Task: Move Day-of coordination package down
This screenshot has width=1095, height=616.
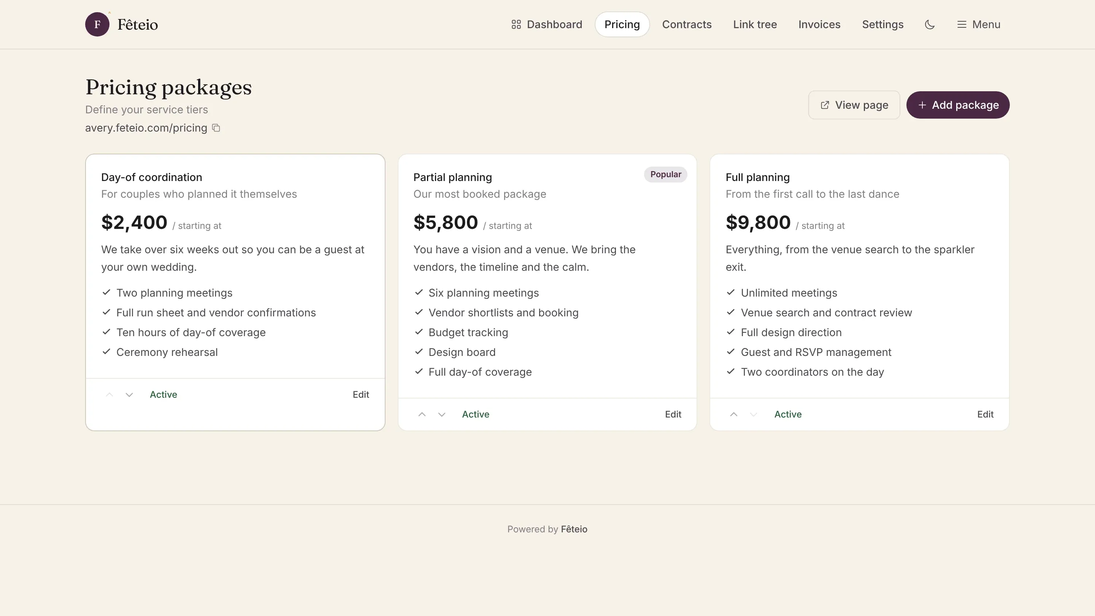Action: point(129,395)
